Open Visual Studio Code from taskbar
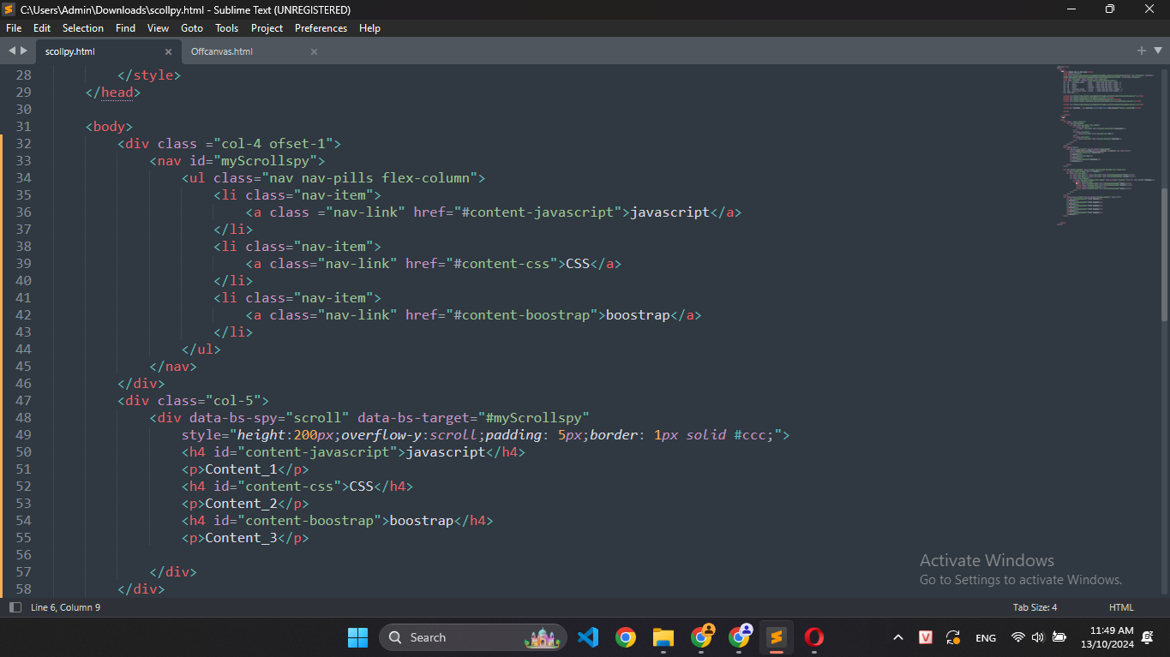 tap(588, 637)
